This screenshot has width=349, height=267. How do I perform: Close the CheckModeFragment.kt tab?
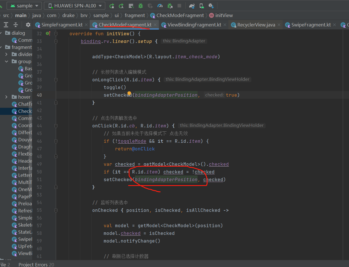coord(155,25)
